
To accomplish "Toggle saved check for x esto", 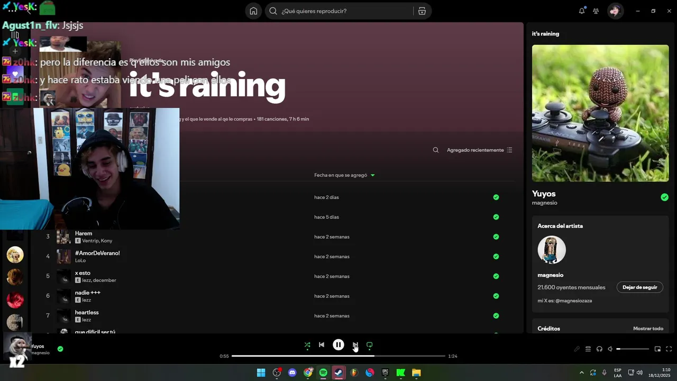I will click(x=496, y=276).
